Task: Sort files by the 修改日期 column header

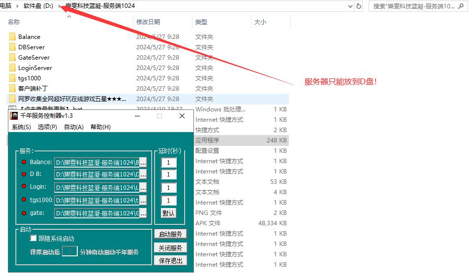Action: pyautogui.click(x=148, y=22)
